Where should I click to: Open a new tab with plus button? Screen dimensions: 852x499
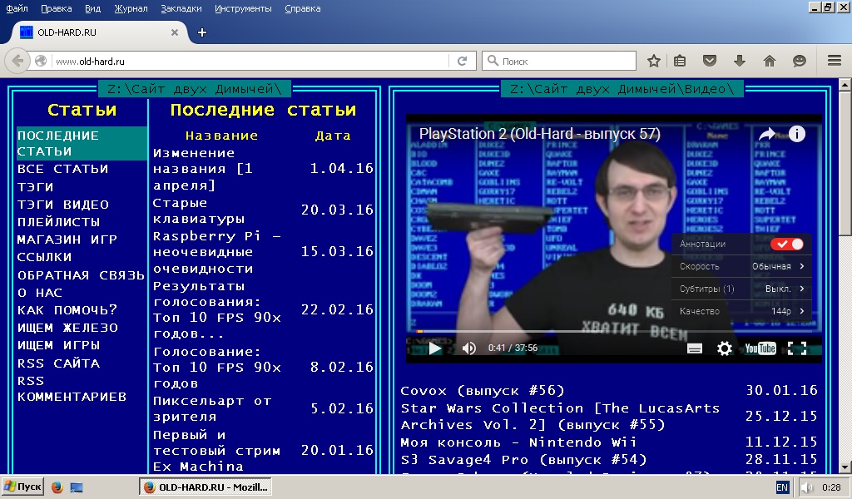coord(202,32)
